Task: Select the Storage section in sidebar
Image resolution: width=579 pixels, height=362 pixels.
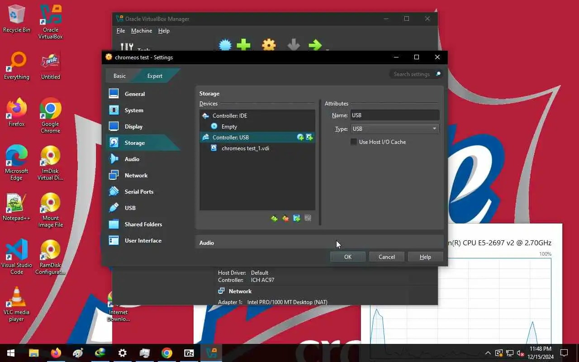Action: point(142,143)
